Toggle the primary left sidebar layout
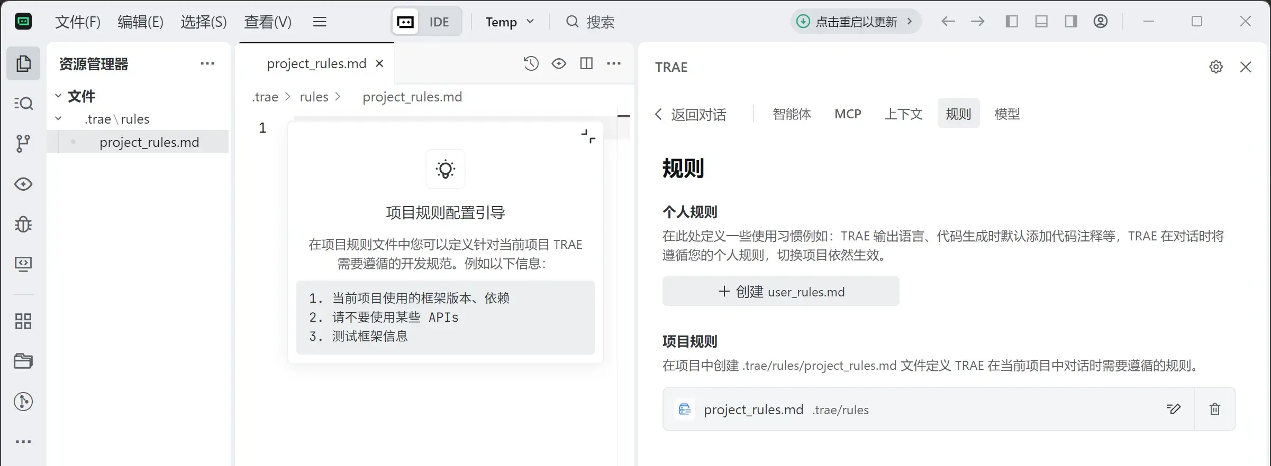The width and height of the screenshot is (1271, 466). [1012, 21]
